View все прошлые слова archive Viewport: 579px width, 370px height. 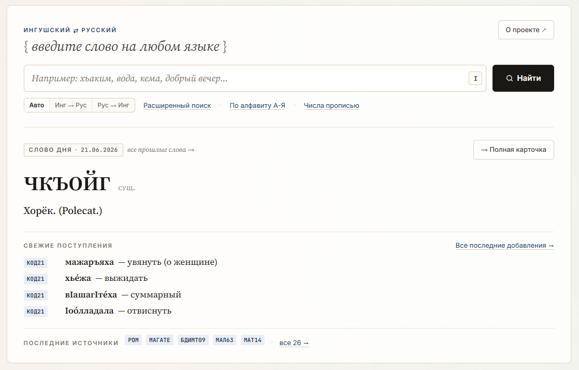pyautogui.click(x=161, y=150)
